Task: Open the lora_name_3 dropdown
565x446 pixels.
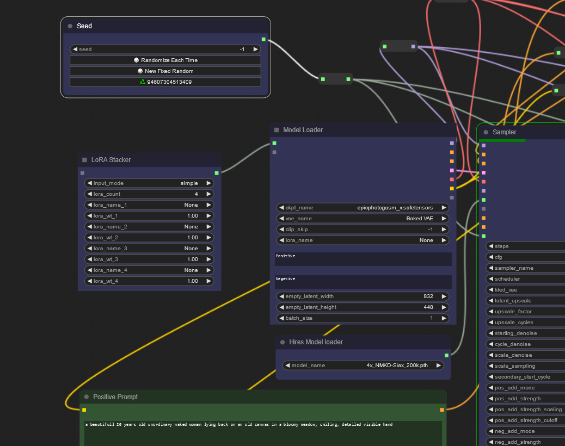Action: pyautogui.click(x=149, y=249)
